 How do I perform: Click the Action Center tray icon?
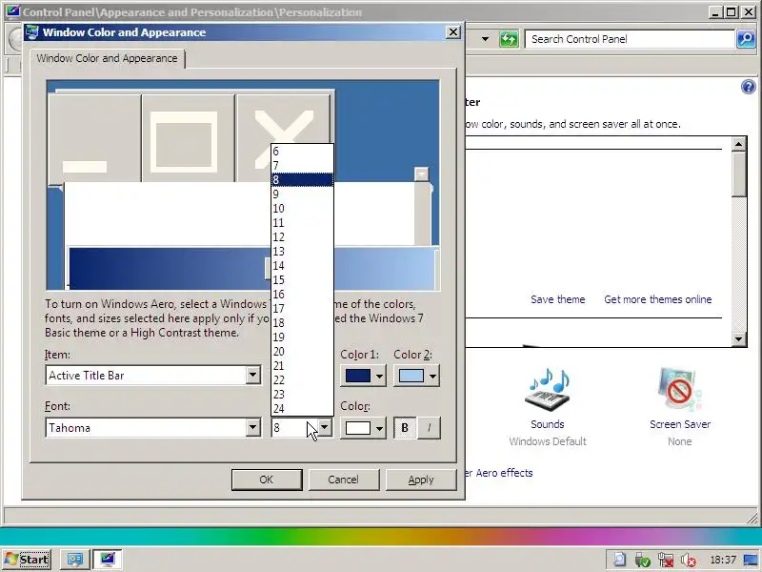click(620, 561)
